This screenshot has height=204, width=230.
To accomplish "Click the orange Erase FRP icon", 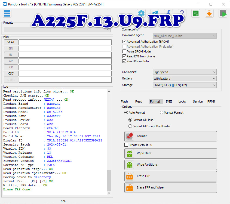I will 130,176.
